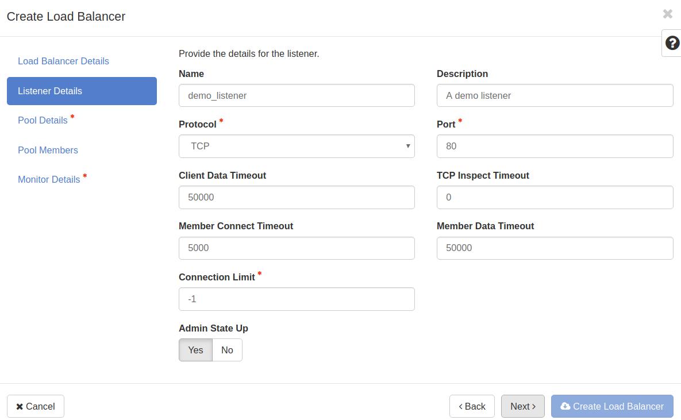This screenshot has height=420, width=681.
Task: Open the Monitor Details step
Action: point(49,179)
